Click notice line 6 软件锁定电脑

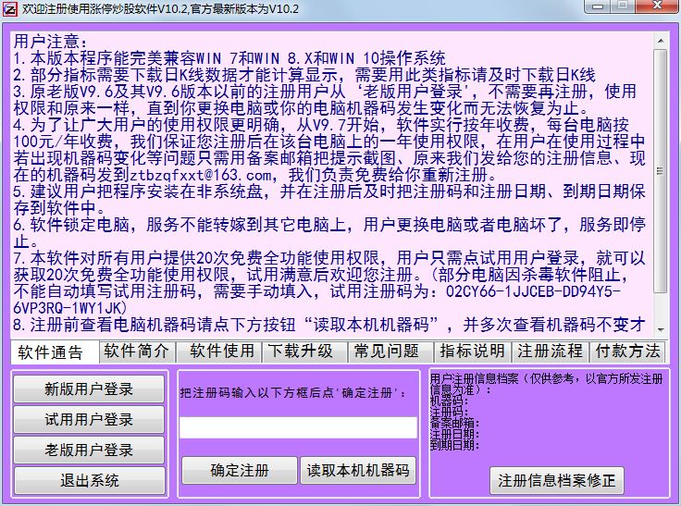tap(329, 233)
